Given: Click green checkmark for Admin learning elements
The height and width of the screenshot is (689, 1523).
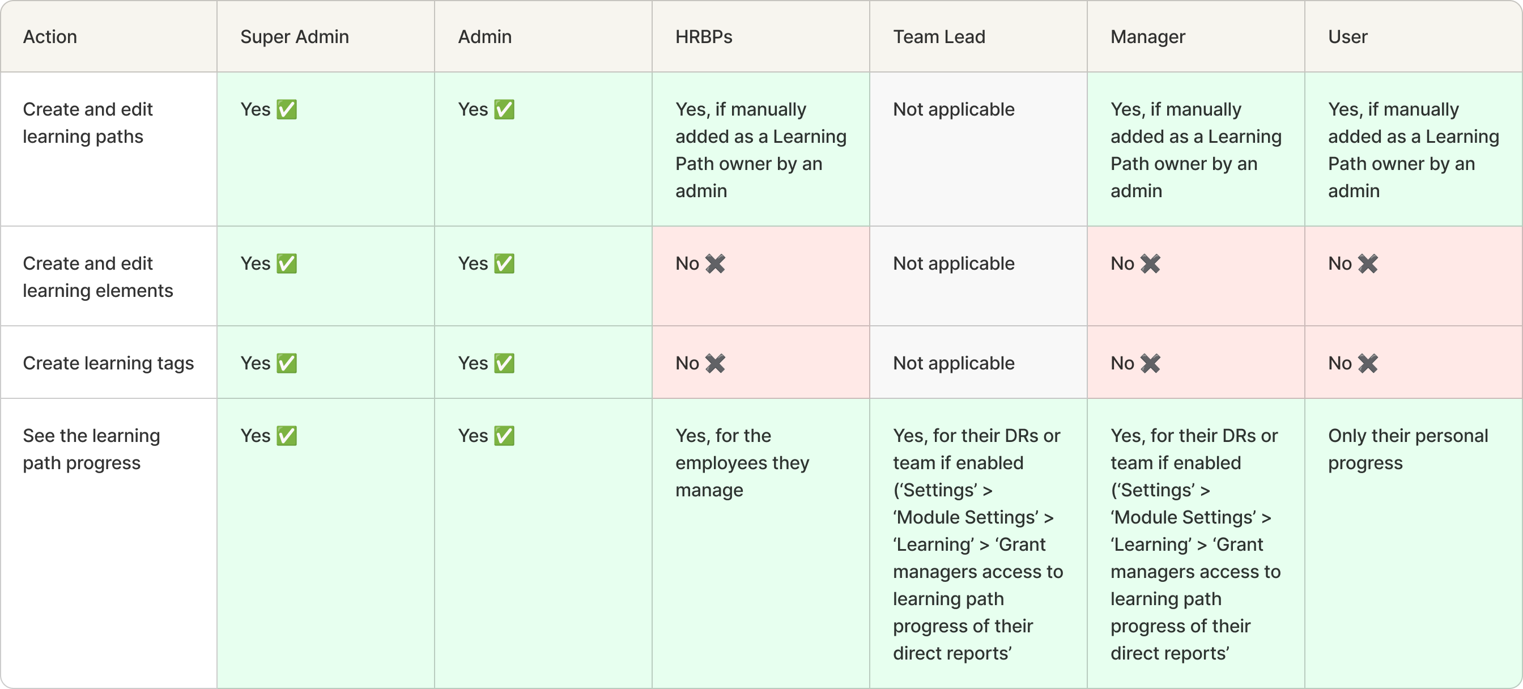Looking at the screenshot, I should click(504, 263).
